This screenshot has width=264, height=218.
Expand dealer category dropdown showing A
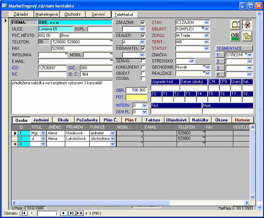click(142, 42)
